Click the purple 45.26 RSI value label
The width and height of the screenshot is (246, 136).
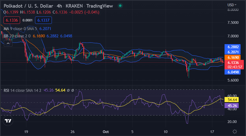click(232, 106)
